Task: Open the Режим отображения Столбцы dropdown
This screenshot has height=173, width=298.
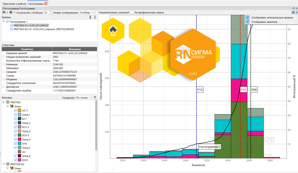Action: pos(86,12)
